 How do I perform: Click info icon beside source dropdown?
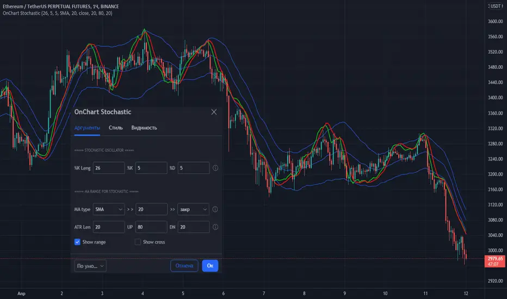[215, 209]
